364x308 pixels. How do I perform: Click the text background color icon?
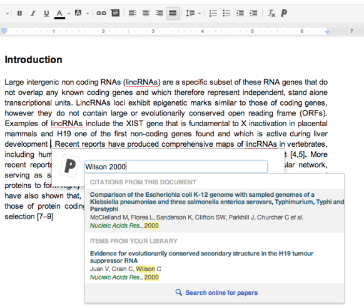click(78, 13)
